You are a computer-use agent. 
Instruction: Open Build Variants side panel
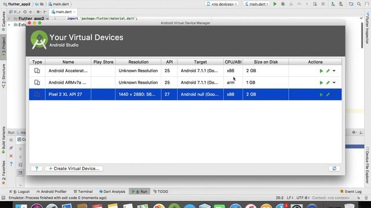click(3, 140)
